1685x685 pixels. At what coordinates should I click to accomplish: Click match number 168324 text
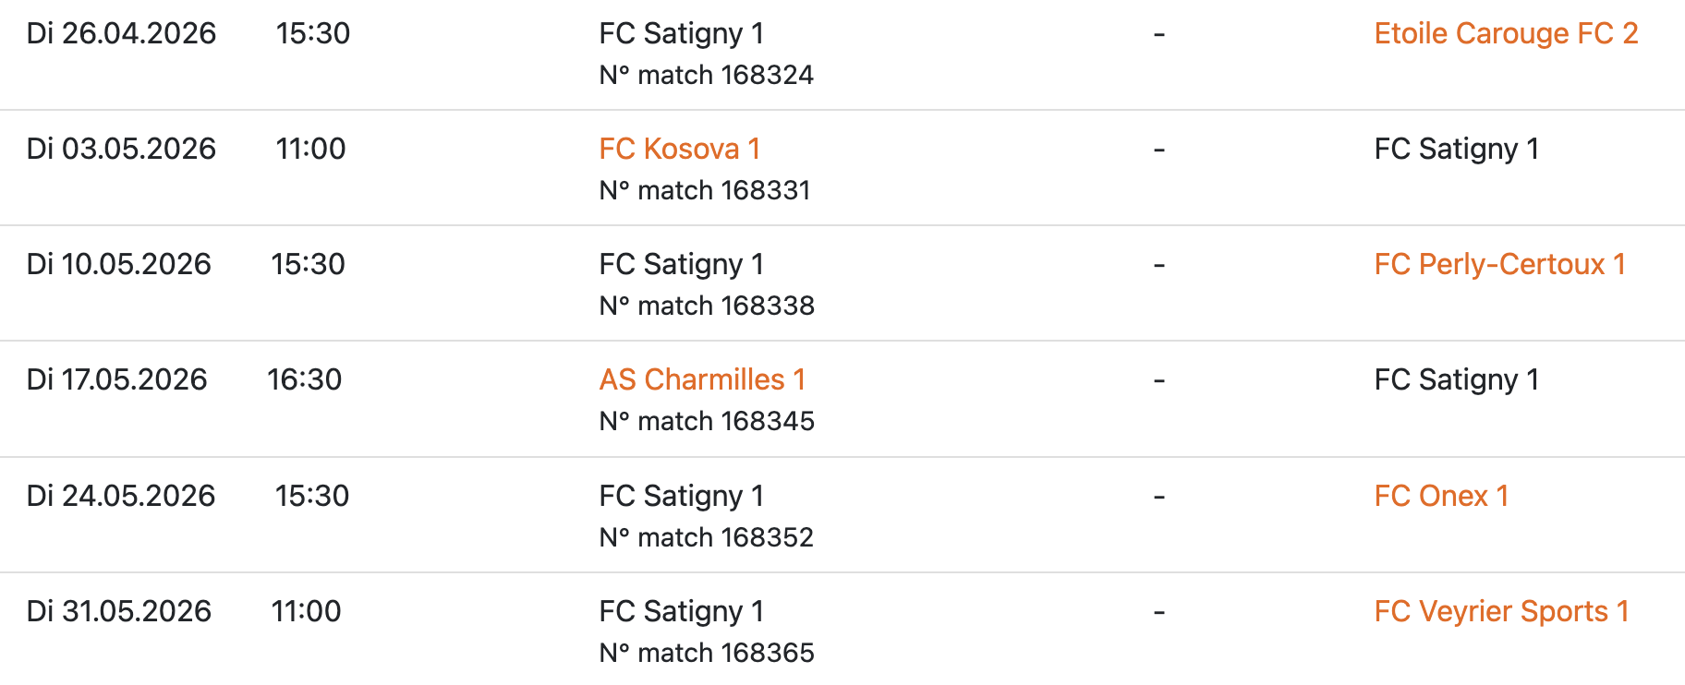tap(707, 76)
